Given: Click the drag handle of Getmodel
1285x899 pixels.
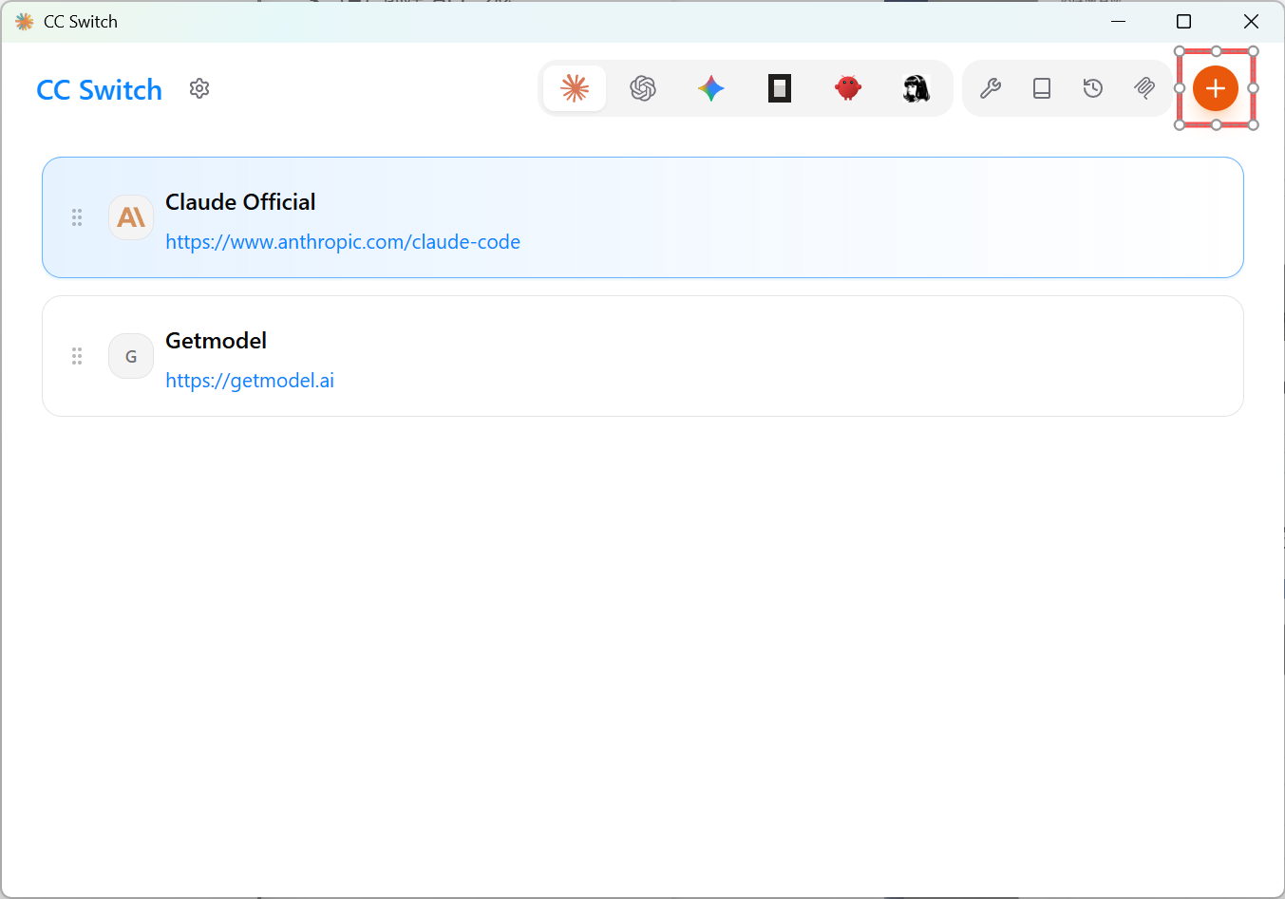Looking at the screenshot, I should (77, 356).
